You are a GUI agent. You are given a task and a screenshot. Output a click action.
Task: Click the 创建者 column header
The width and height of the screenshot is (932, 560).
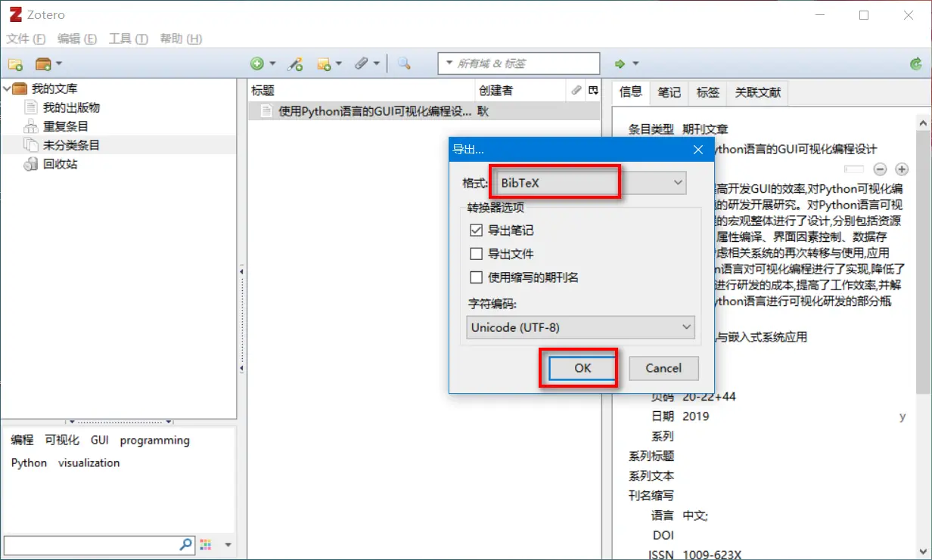click(520, 91)
